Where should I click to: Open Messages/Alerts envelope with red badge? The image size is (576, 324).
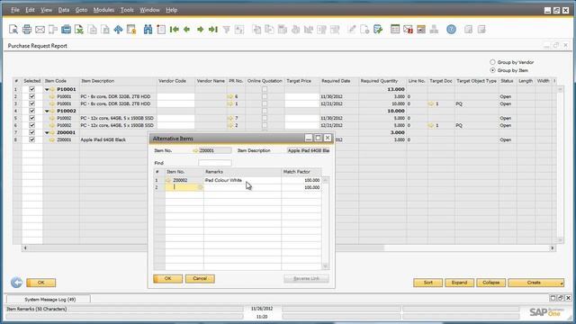click(x=408, y=30)
